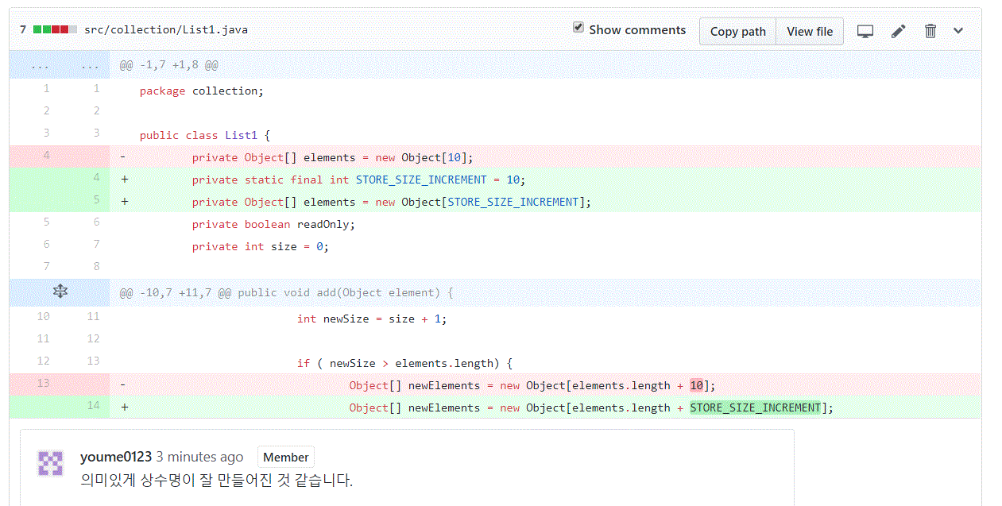Image resolution: width=1002 pixels, height=506 pixels.
Task: Click the Copy path button
Action: pyautogui.click(x=737, y=31)
